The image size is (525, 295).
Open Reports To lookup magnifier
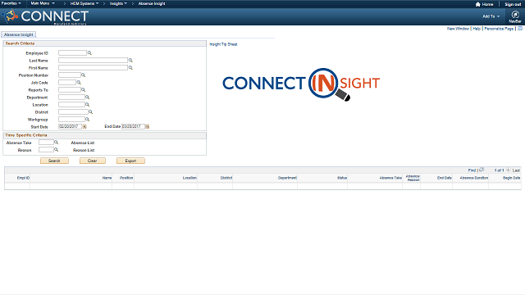coord(84,89)
